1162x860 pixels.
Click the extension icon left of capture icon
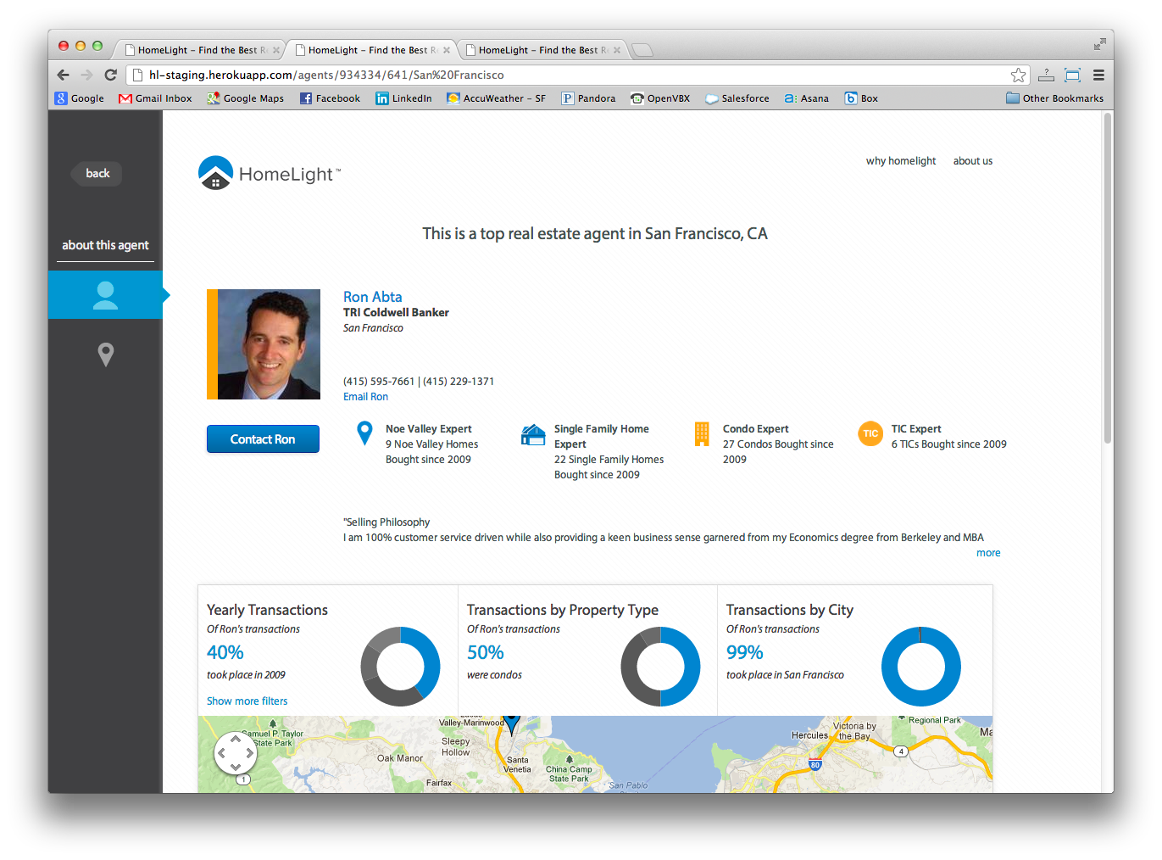click(x=1046, y=75)
